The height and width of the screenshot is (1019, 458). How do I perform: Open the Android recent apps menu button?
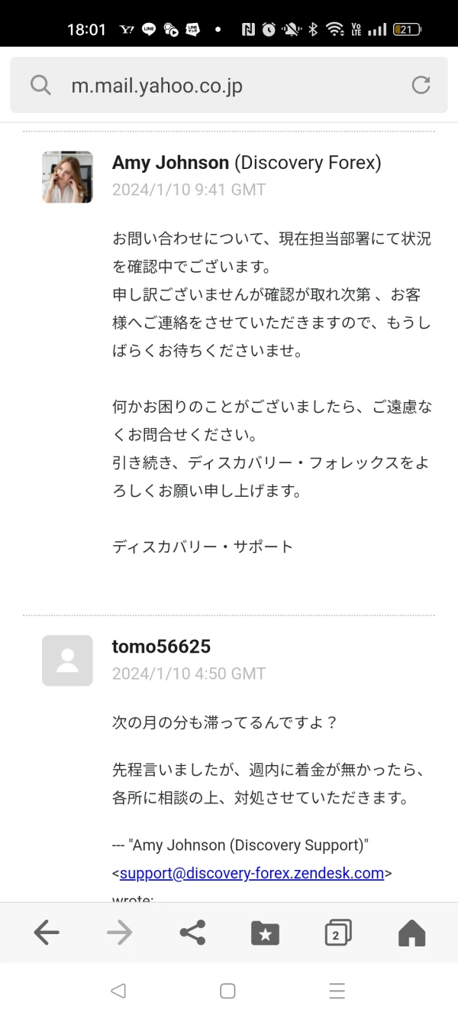click(x=337, y=991)
